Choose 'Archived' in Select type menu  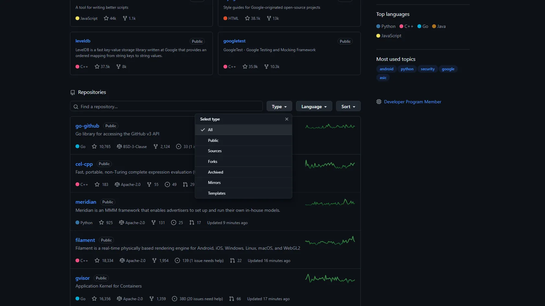243,172
